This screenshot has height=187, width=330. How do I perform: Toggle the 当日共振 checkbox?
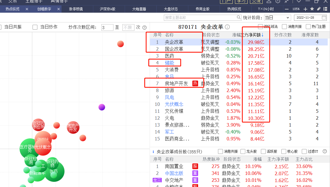coord(0,27)
